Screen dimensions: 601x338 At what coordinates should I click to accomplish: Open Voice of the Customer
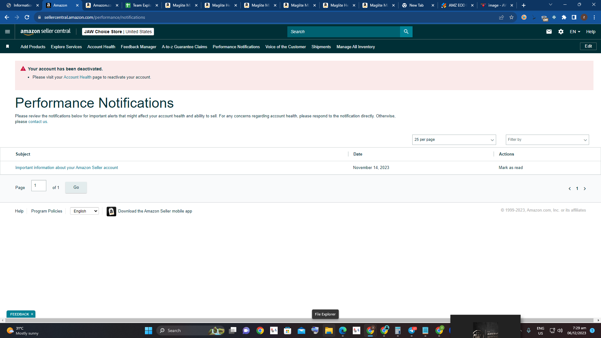285,47
